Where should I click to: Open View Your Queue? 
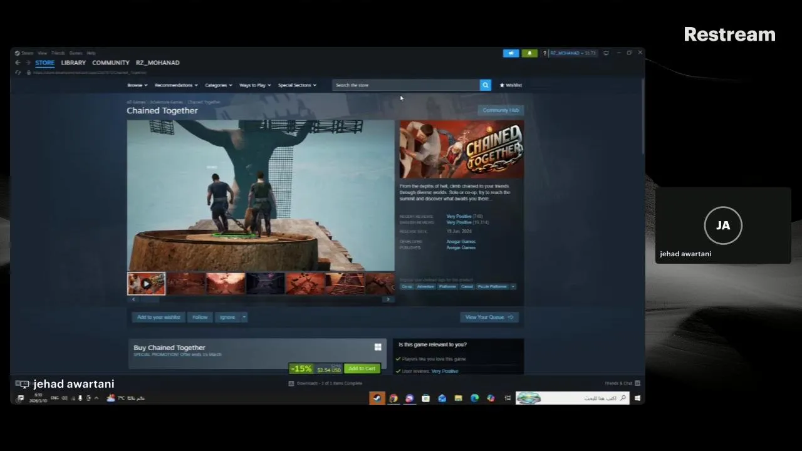pos(489,318)
